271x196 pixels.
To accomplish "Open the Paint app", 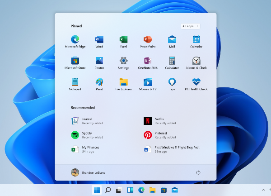I will 99,84.
